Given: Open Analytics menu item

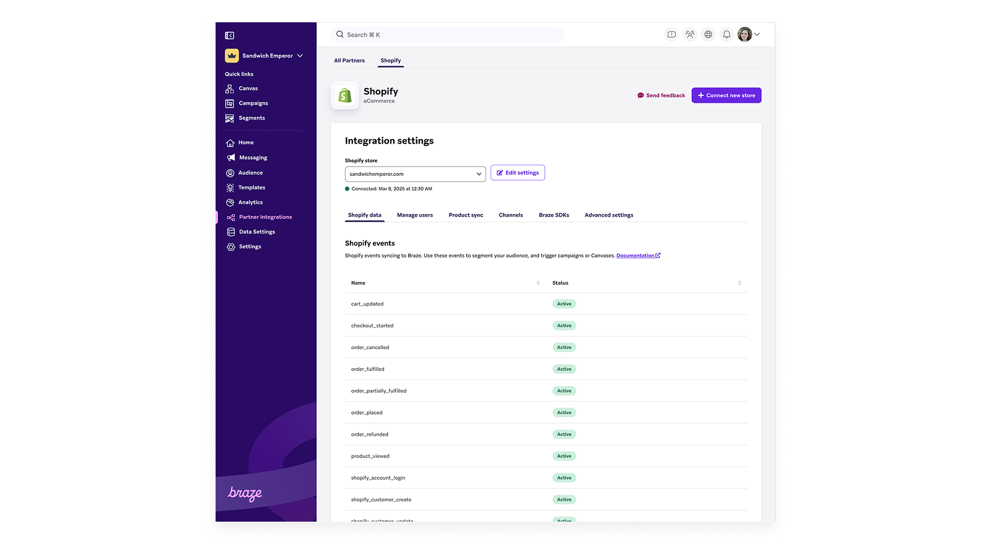Looking at the screenshot, I should click(x=251, y=202).
